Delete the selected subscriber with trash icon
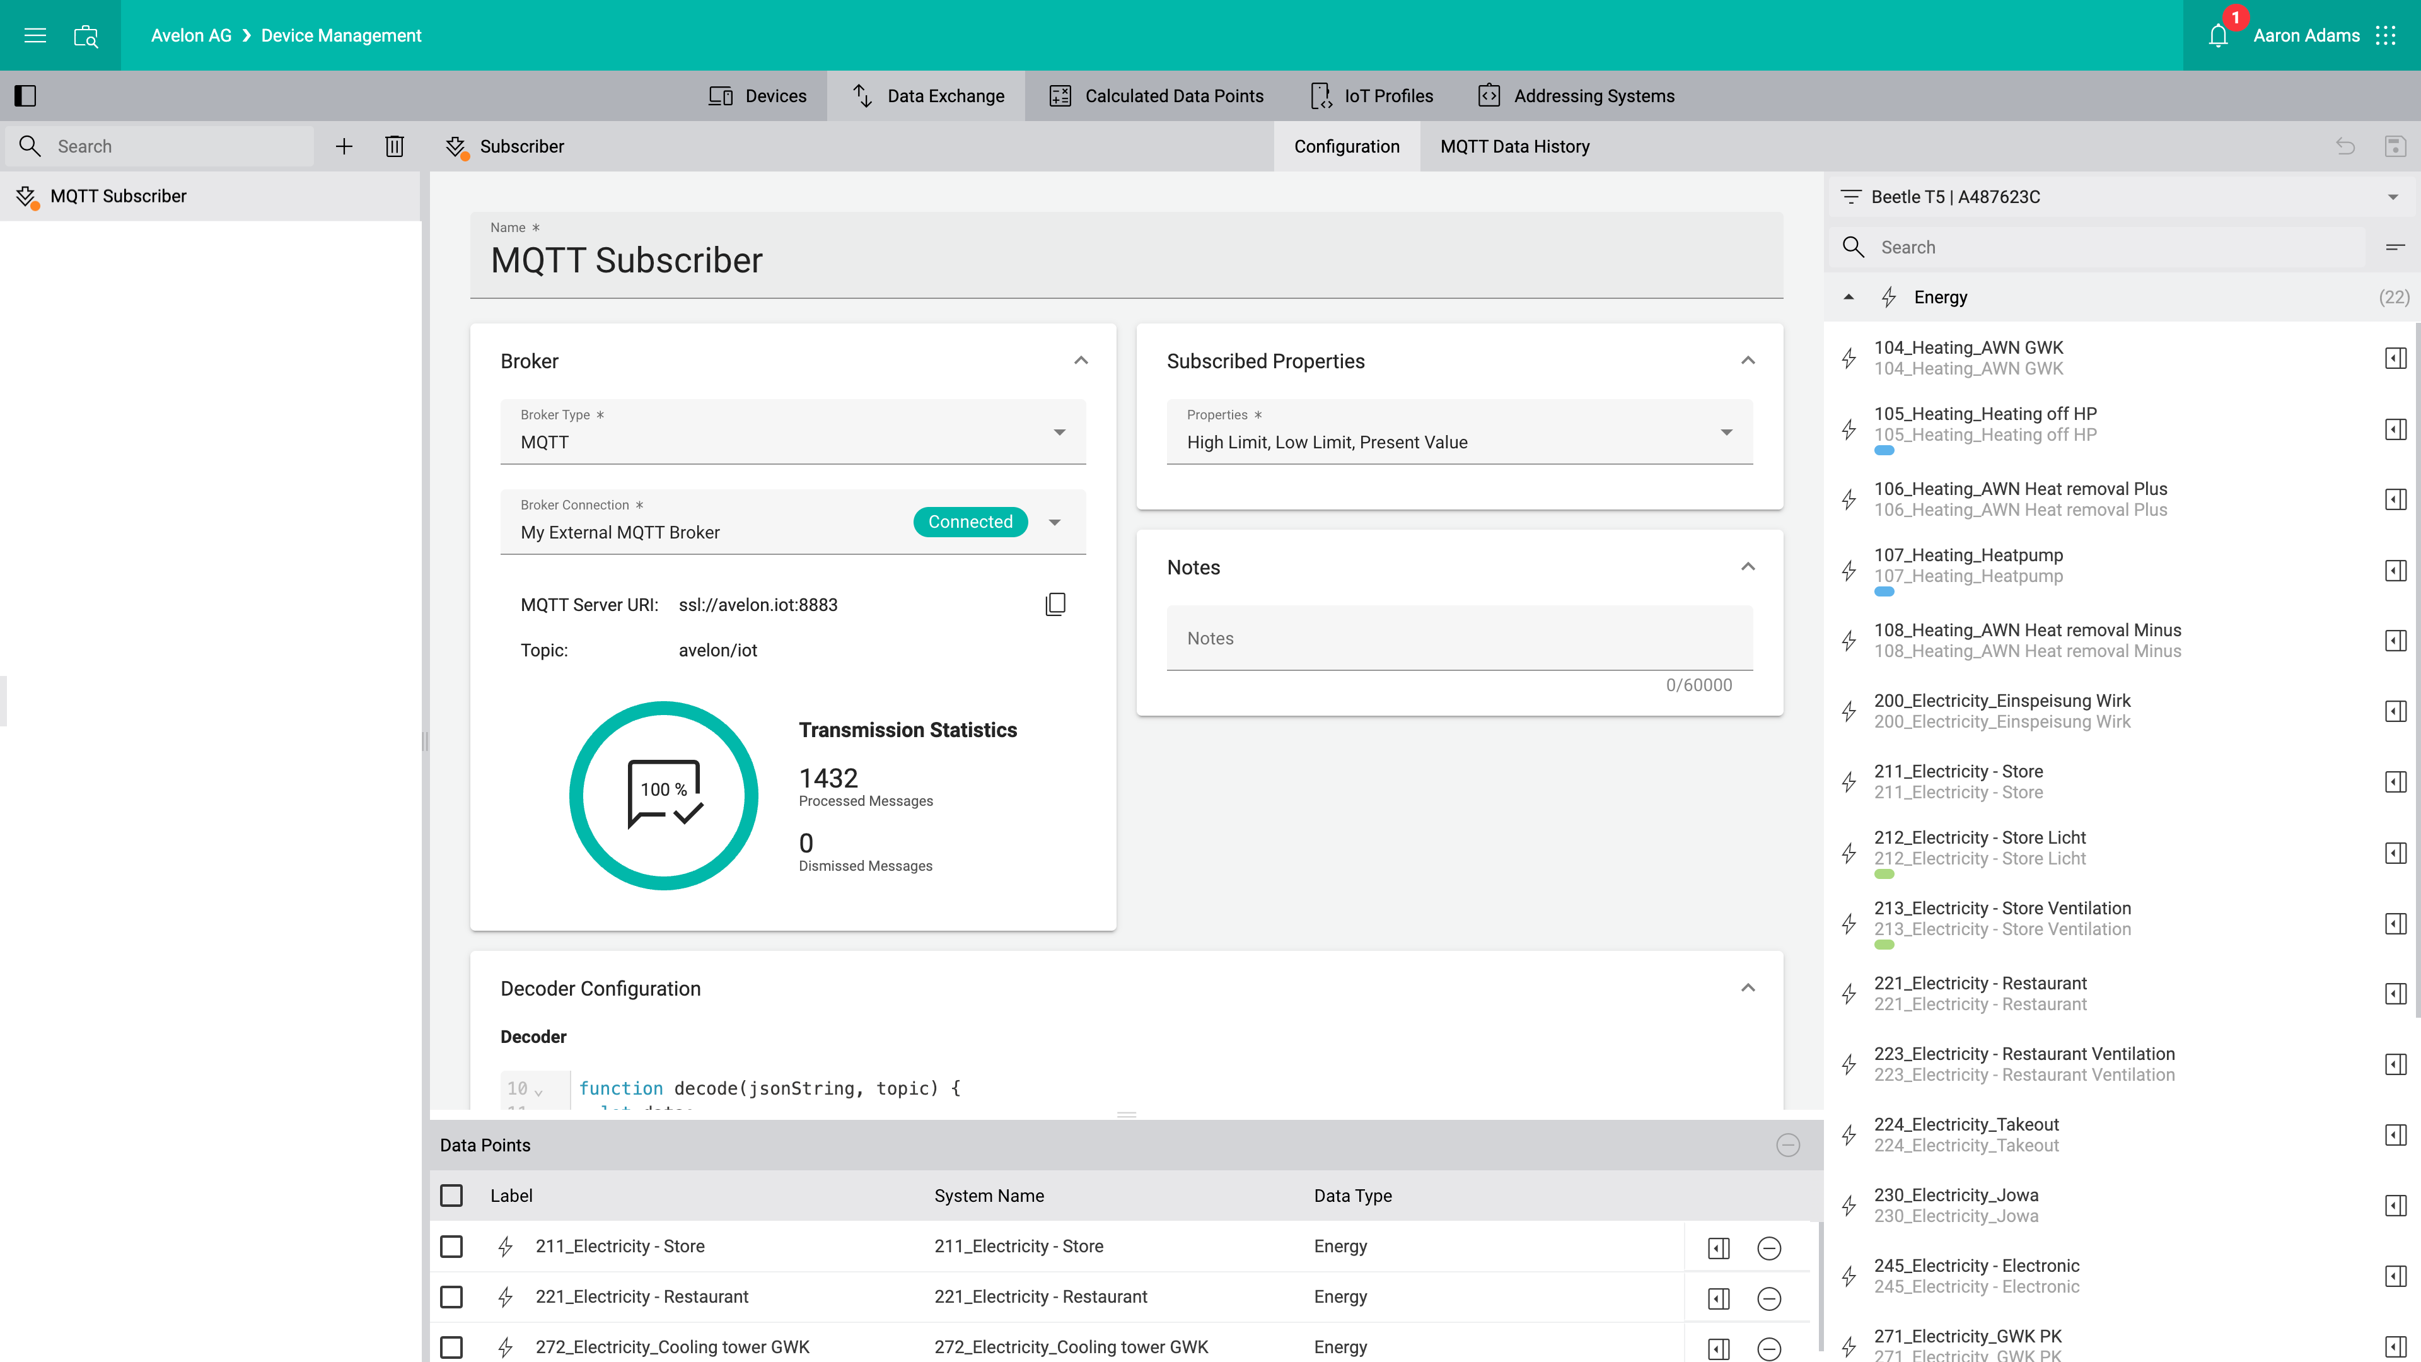Screen dimensions: 2421x1362 tap(395, 147)
